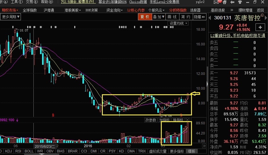Open 叠加 overlay dropdown

(159, 17)
